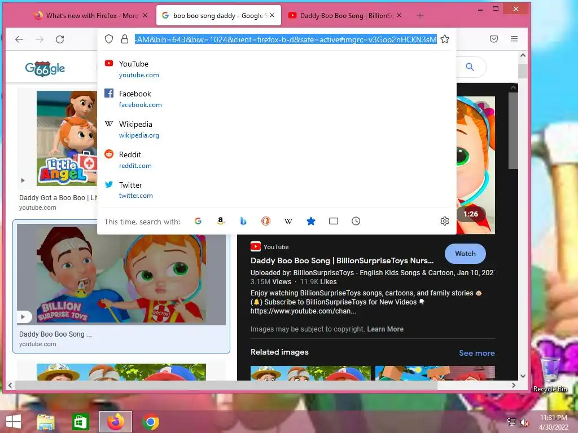Search this time with Wikipedia icon

[x=288, y=221]
